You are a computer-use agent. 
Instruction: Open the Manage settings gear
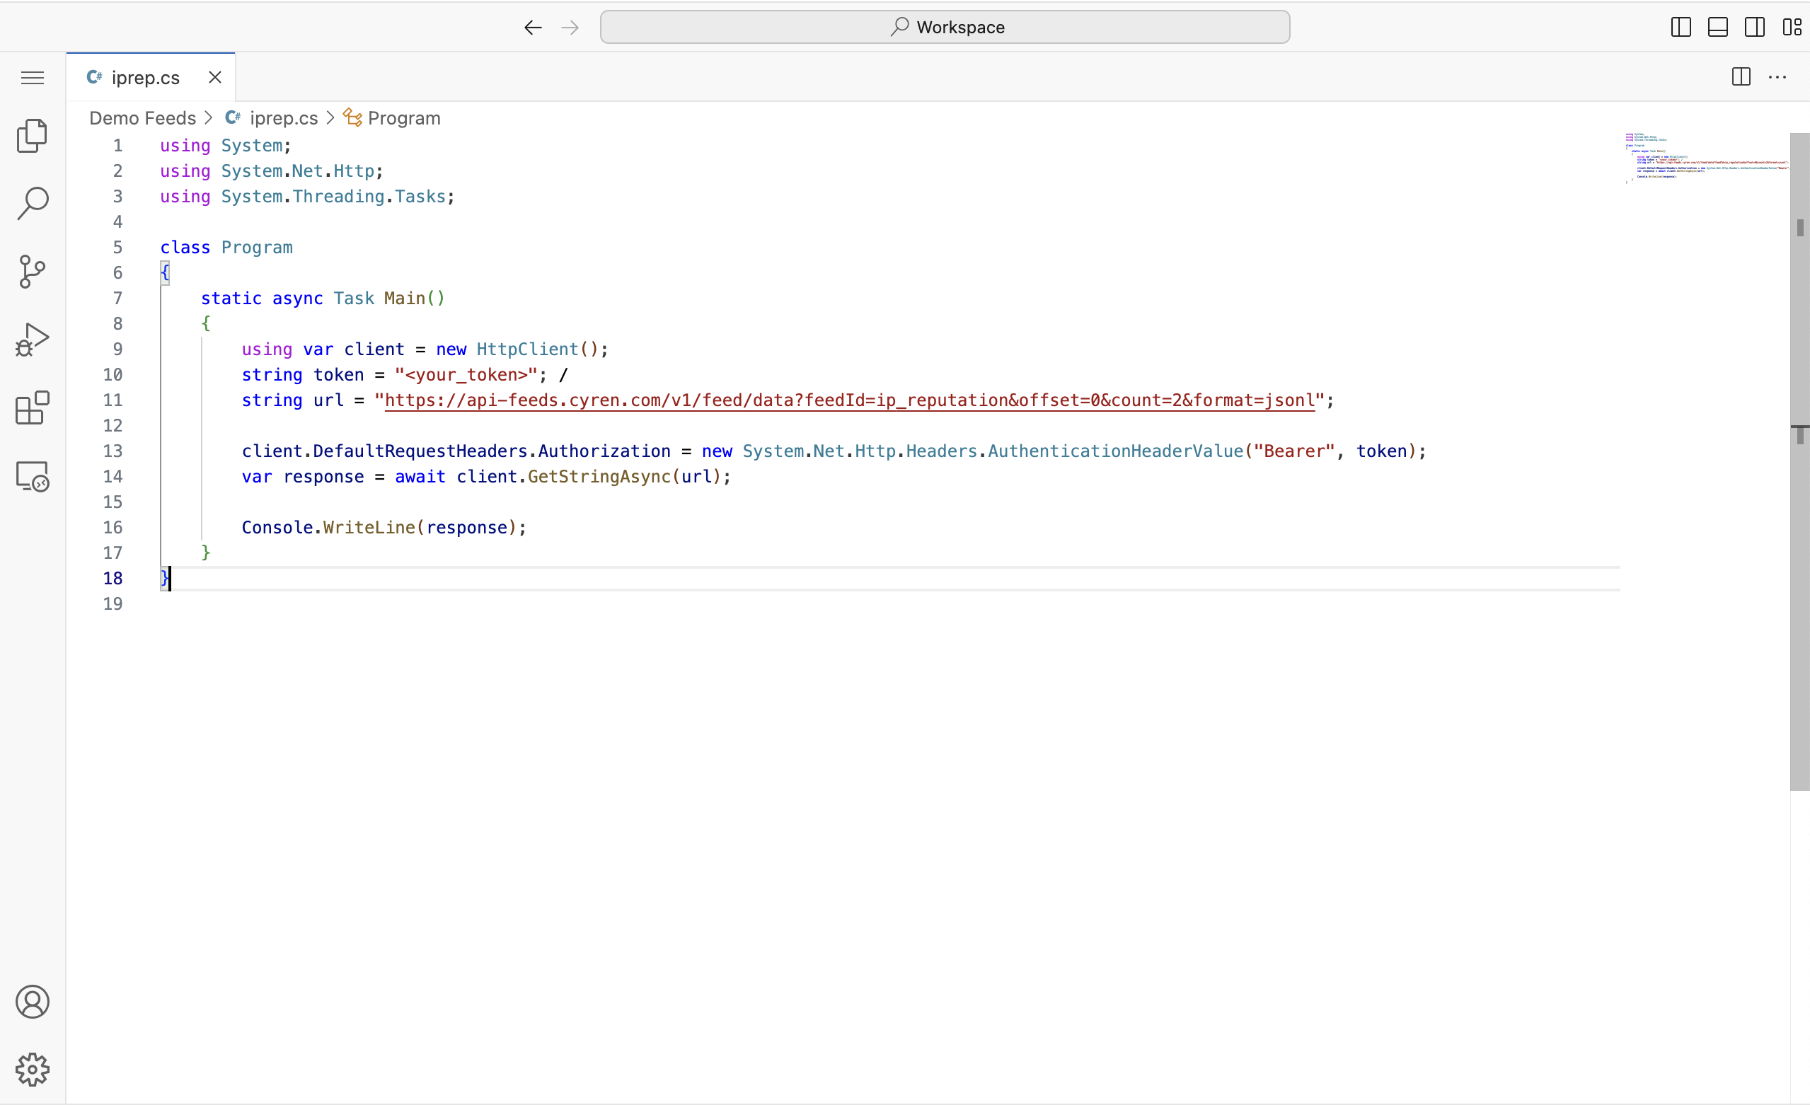coord(33,1070)
